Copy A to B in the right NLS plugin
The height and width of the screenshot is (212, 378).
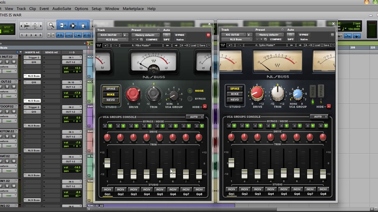309,45
